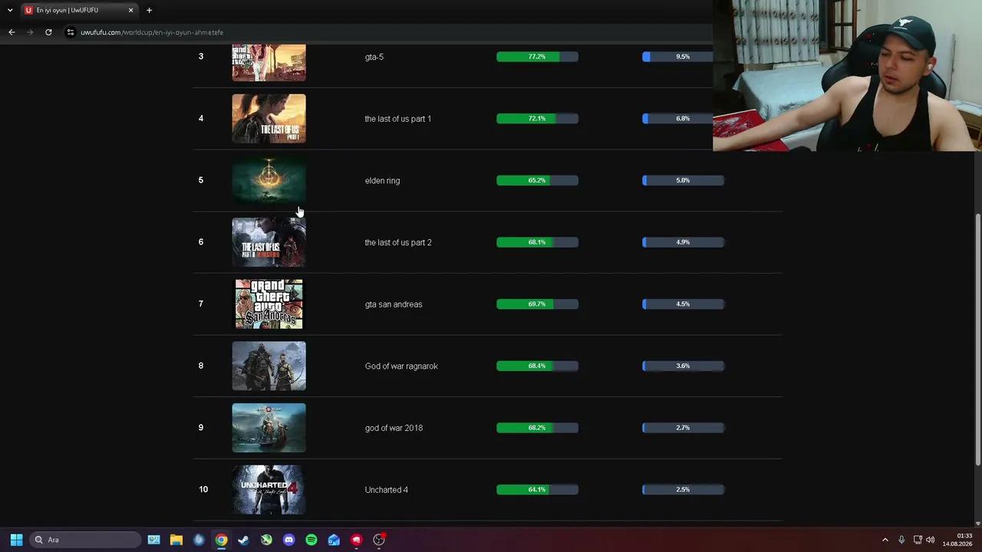Click the page's vertical scrollbar thumb
The height and width of the screenshot is (552, 982).
tap(977, 339)
